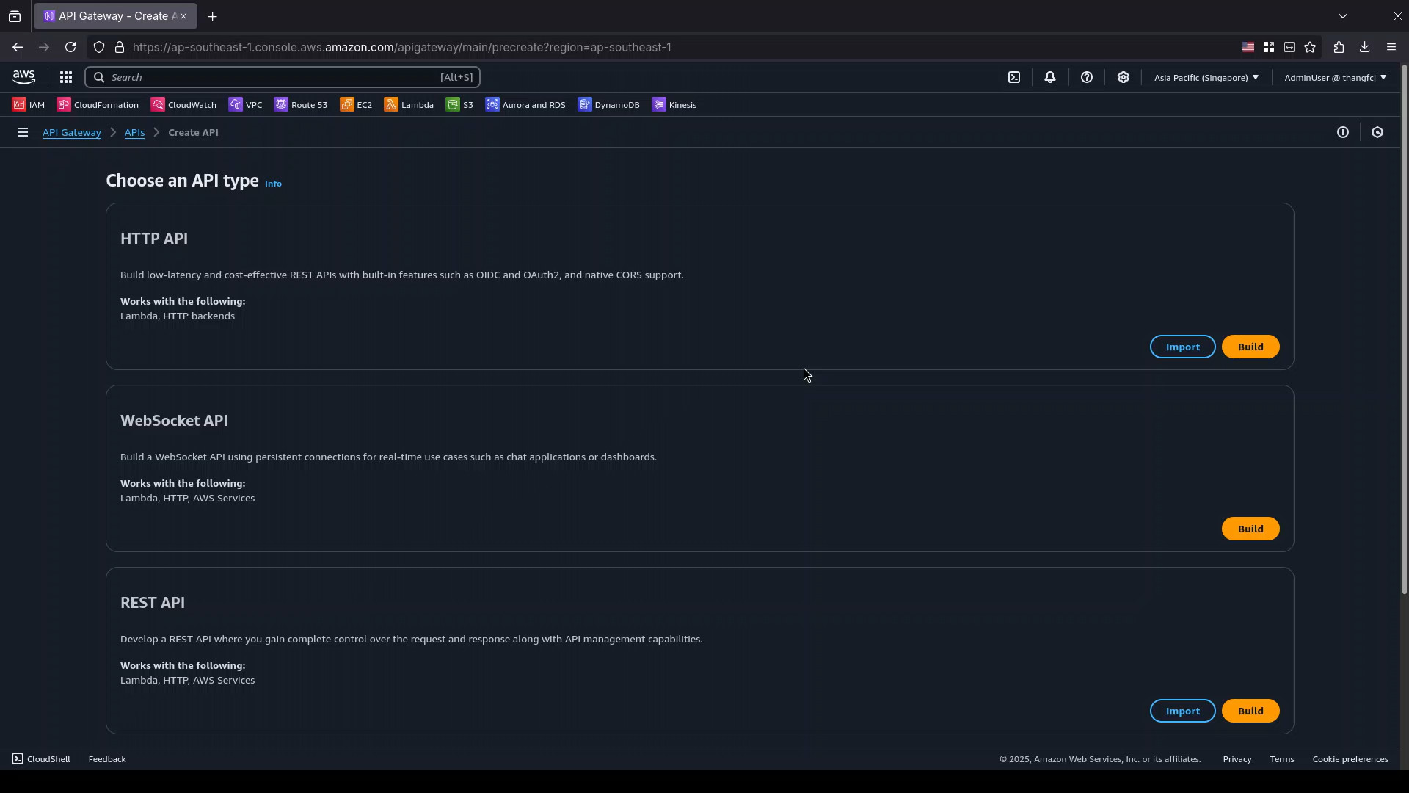Bookmark this page with the star icon
Image resolution: width=1409 pixels, height=793 pixels.
coord(1310,47)
